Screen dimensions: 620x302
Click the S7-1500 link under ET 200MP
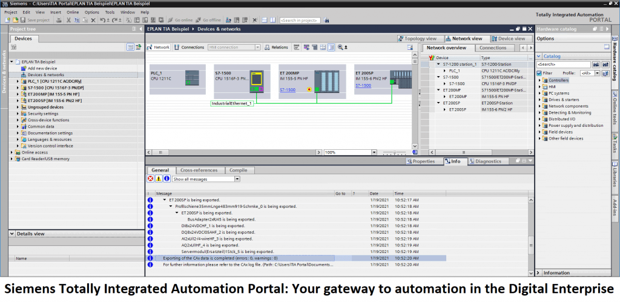pos(288,90)
